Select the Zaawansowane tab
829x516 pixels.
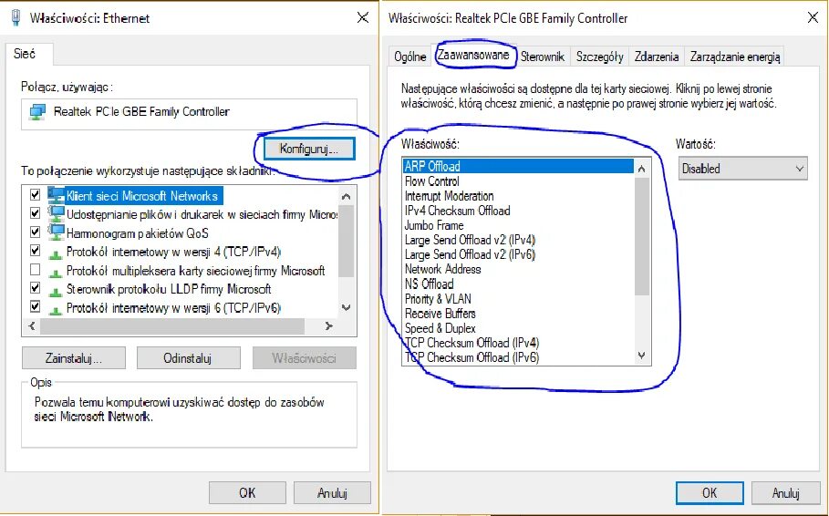coord(473,55)
